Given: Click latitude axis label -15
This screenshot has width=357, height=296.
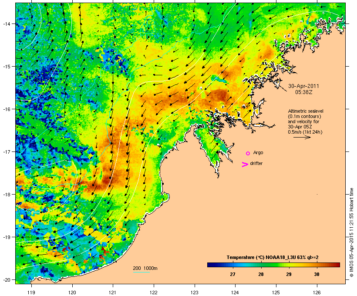Looking at the screenshot, I should pos(7,67).
